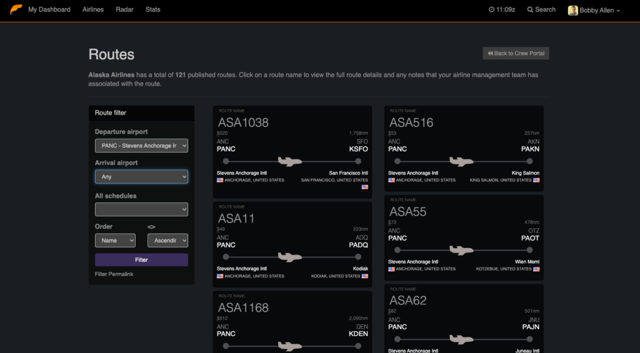This screenshot has height=353, width=640.
Task: Click the 1,758nm distance value
Action: tap(358, 133)
